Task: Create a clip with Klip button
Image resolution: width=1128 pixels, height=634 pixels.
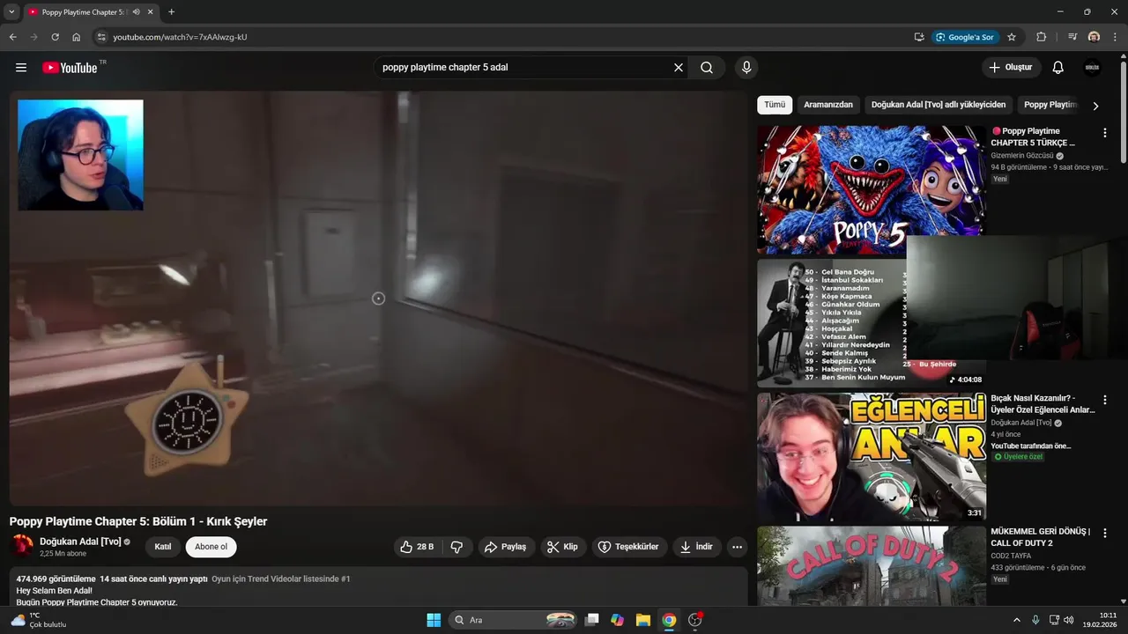Action: coord(563,547)
